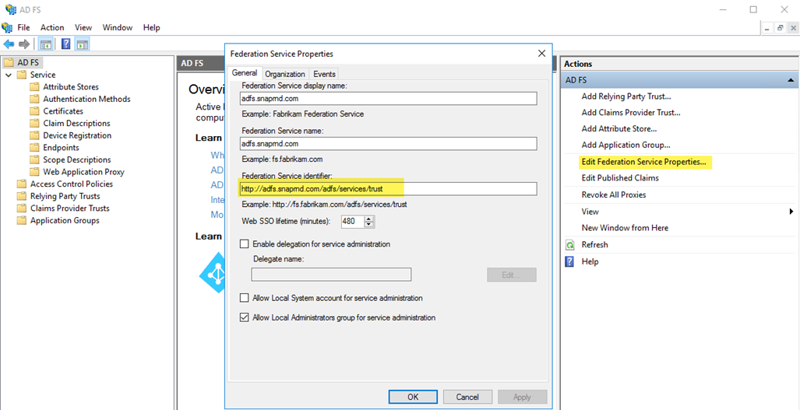Select Device Registration in the tree
800x410 pixels.
[77, 135]
